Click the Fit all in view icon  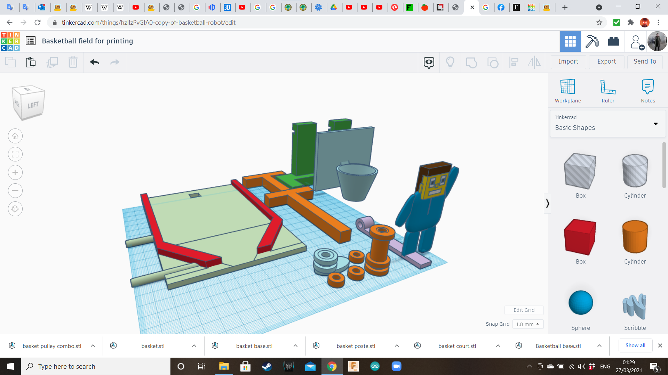coord(15,154)
